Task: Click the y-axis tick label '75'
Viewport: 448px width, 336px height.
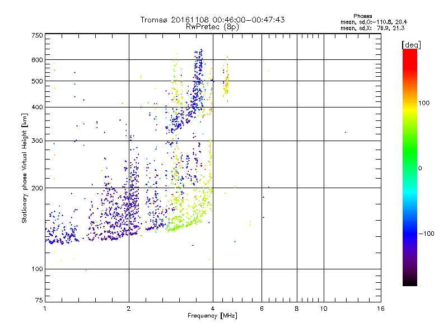Action: pos(39,300)
